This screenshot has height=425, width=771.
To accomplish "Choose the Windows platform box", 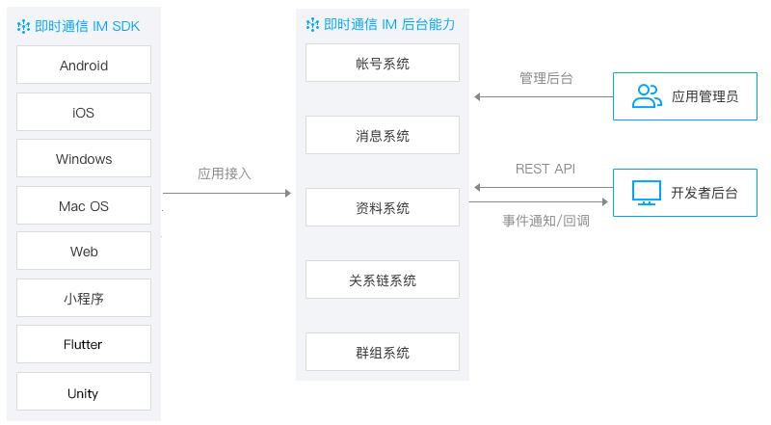I will (84, 158).
